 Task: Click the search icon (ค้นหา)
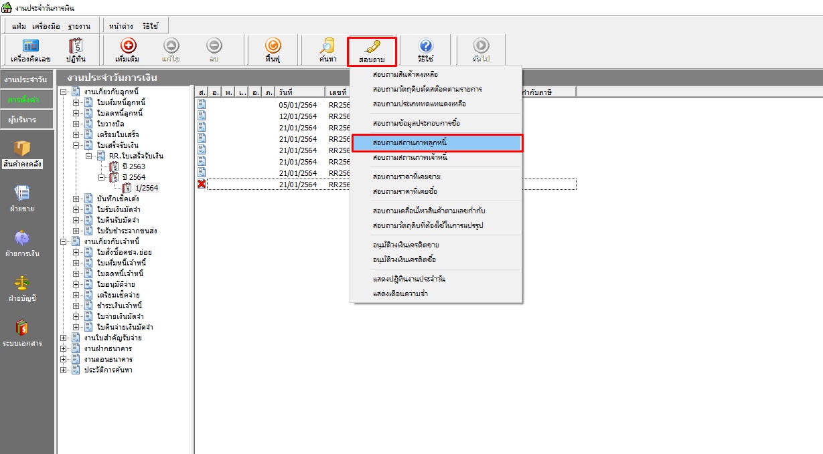click(x=327, y=49)
